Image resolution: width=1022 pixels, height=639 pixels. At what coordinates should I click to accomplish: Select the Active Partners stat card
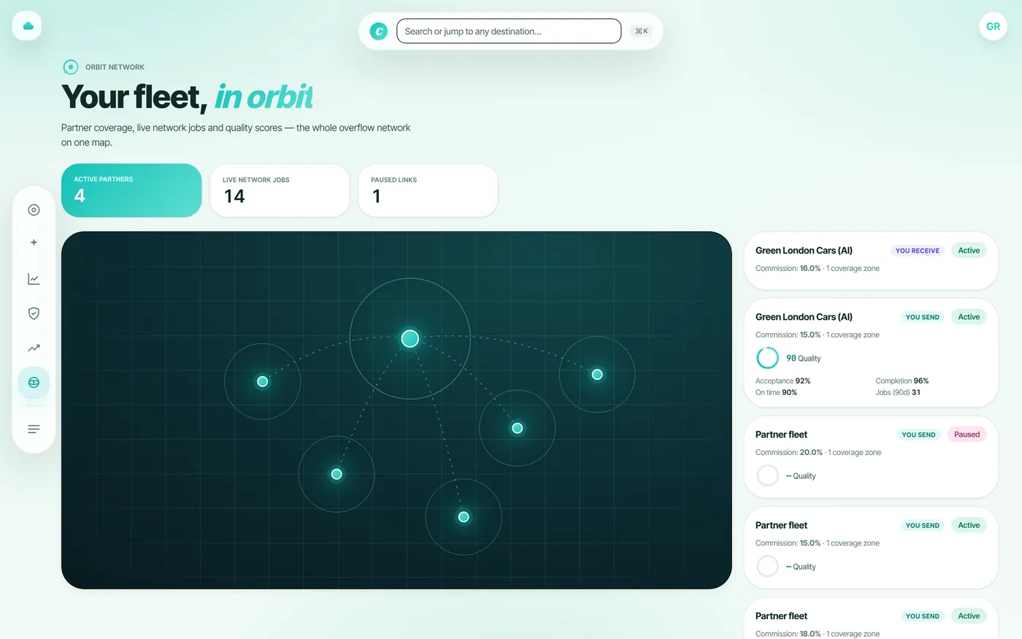pyautogui.click(x=131, y=191)
